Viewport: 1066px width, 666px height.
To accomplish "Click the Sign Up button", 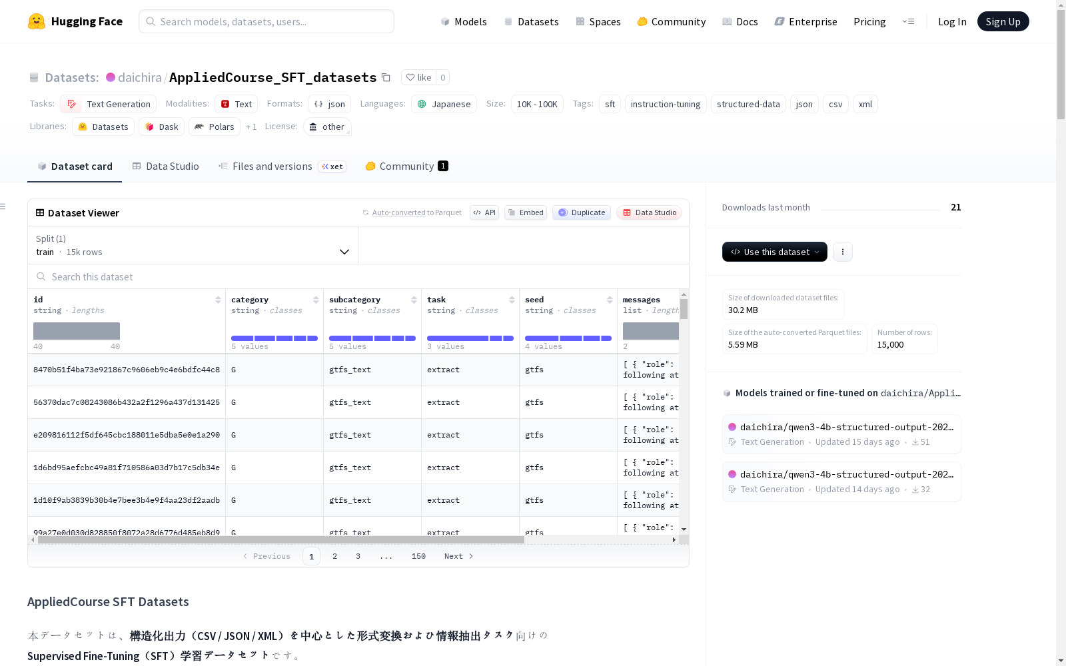I will coord(1003,21).
